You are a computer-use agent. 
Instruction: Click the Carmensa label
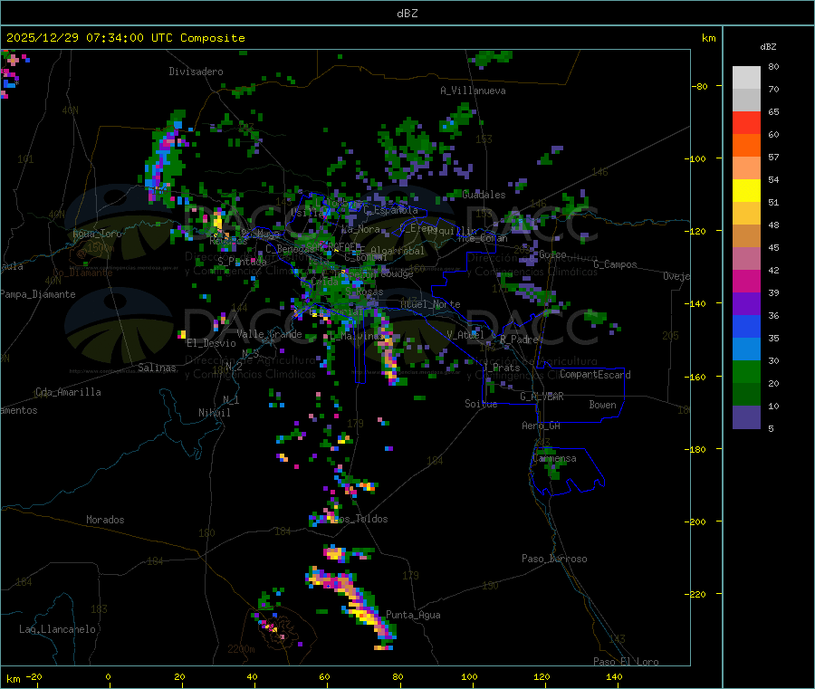554,459
